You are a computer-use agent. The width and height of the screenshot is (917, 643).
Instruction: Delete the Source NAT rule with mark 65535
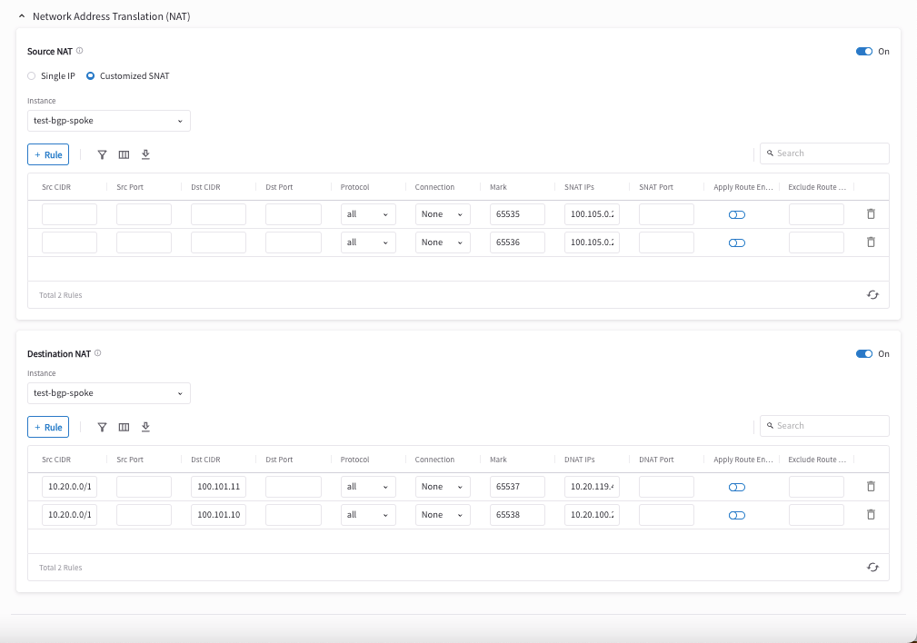click(x=871, y=214)
